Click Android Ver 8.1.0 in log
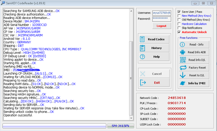Viewport: 217px width, 131px height. (x=26, y=39)
